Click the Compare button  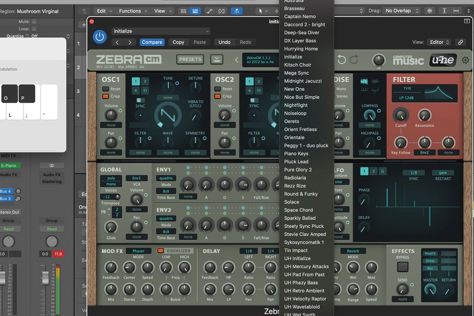pyautogui.click(x=152, y=42)
